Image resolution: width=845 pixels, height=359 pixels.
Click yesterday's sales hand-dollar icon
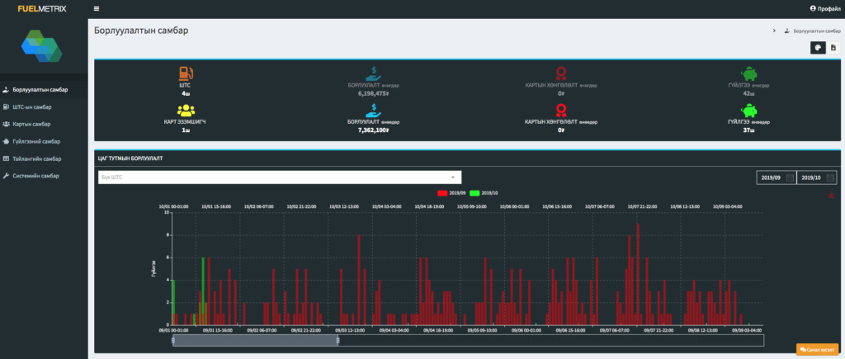374,73
